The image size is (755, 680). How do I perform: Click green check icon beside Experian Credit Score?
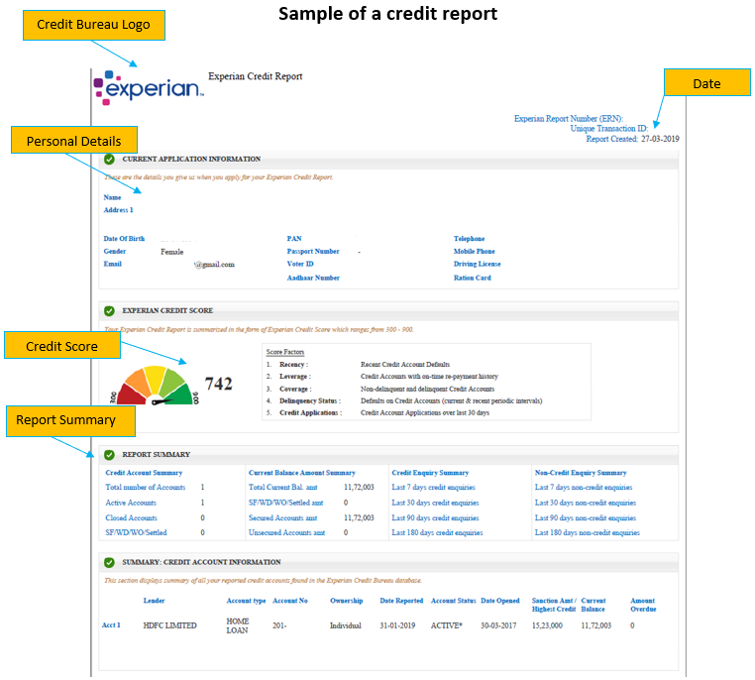coord(109,310)
